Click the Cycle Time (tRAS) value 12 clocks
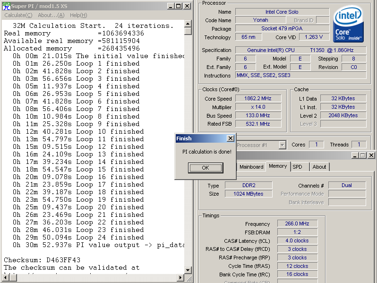 tap(298, 266)
